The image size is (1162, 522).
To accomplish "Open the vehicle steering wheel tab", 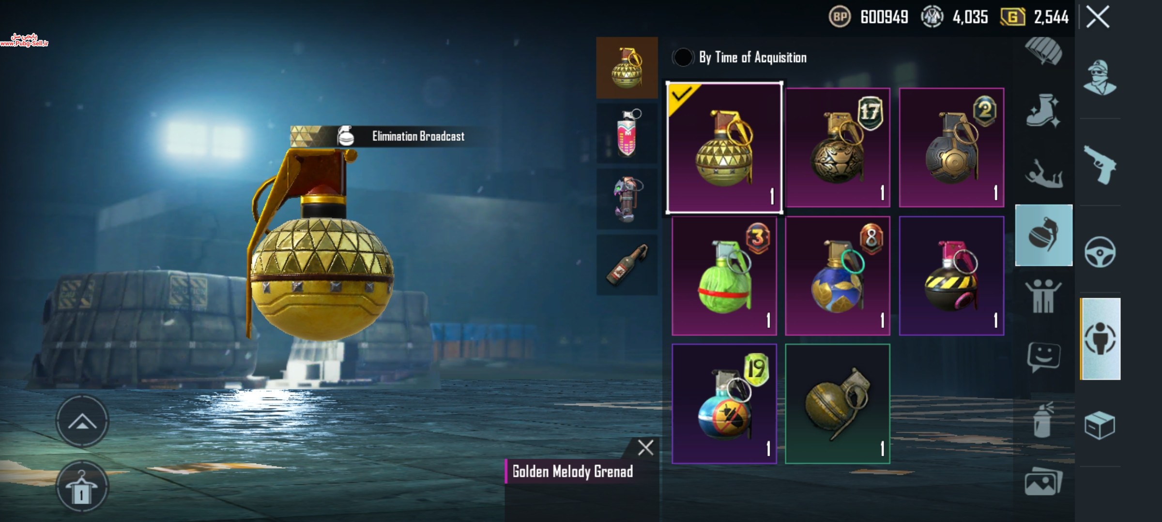I will [x=1100, y=252].
